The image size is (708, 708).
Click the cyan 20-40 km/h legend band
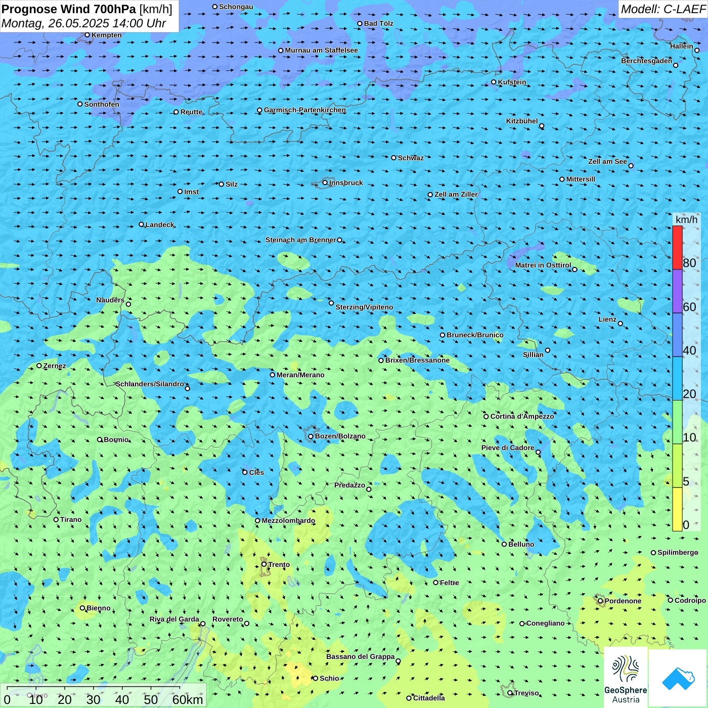[677, 379]
